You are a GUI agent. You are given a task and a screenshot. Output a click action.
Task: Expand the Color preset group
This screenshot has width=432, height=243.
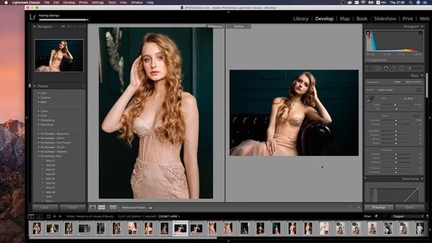click(x=38, y=93)
